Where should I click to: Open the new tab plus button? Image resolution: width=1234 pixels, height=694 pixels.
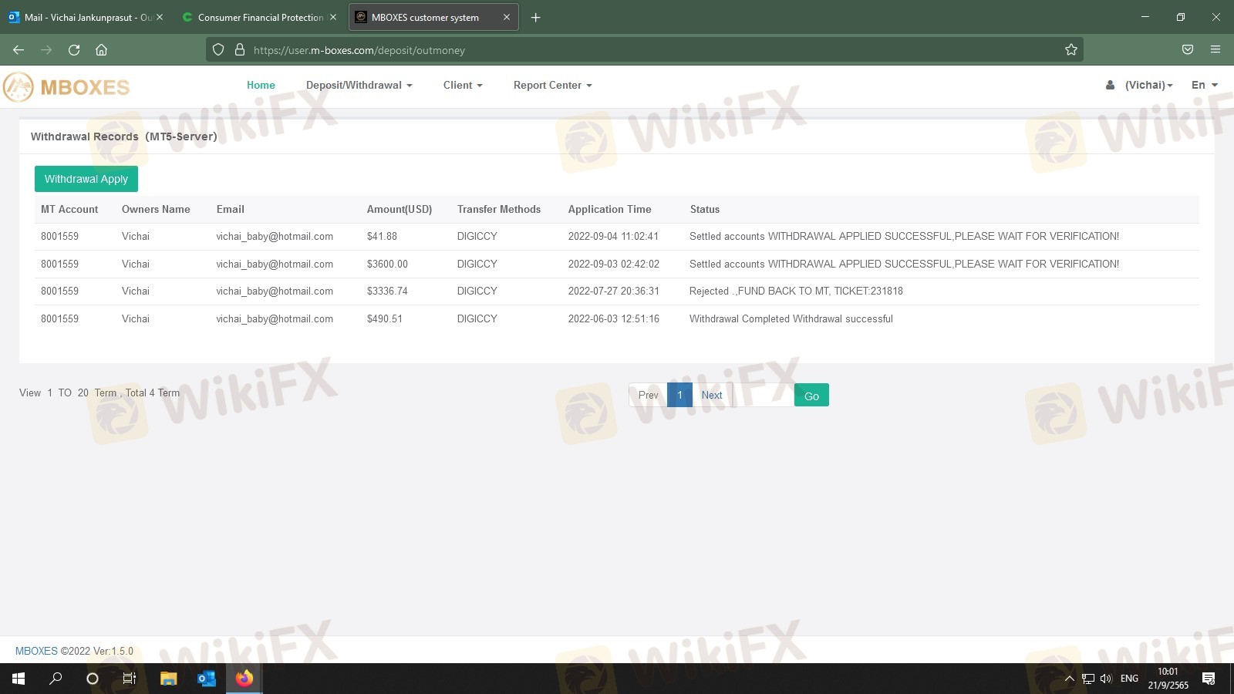[535, 18]
